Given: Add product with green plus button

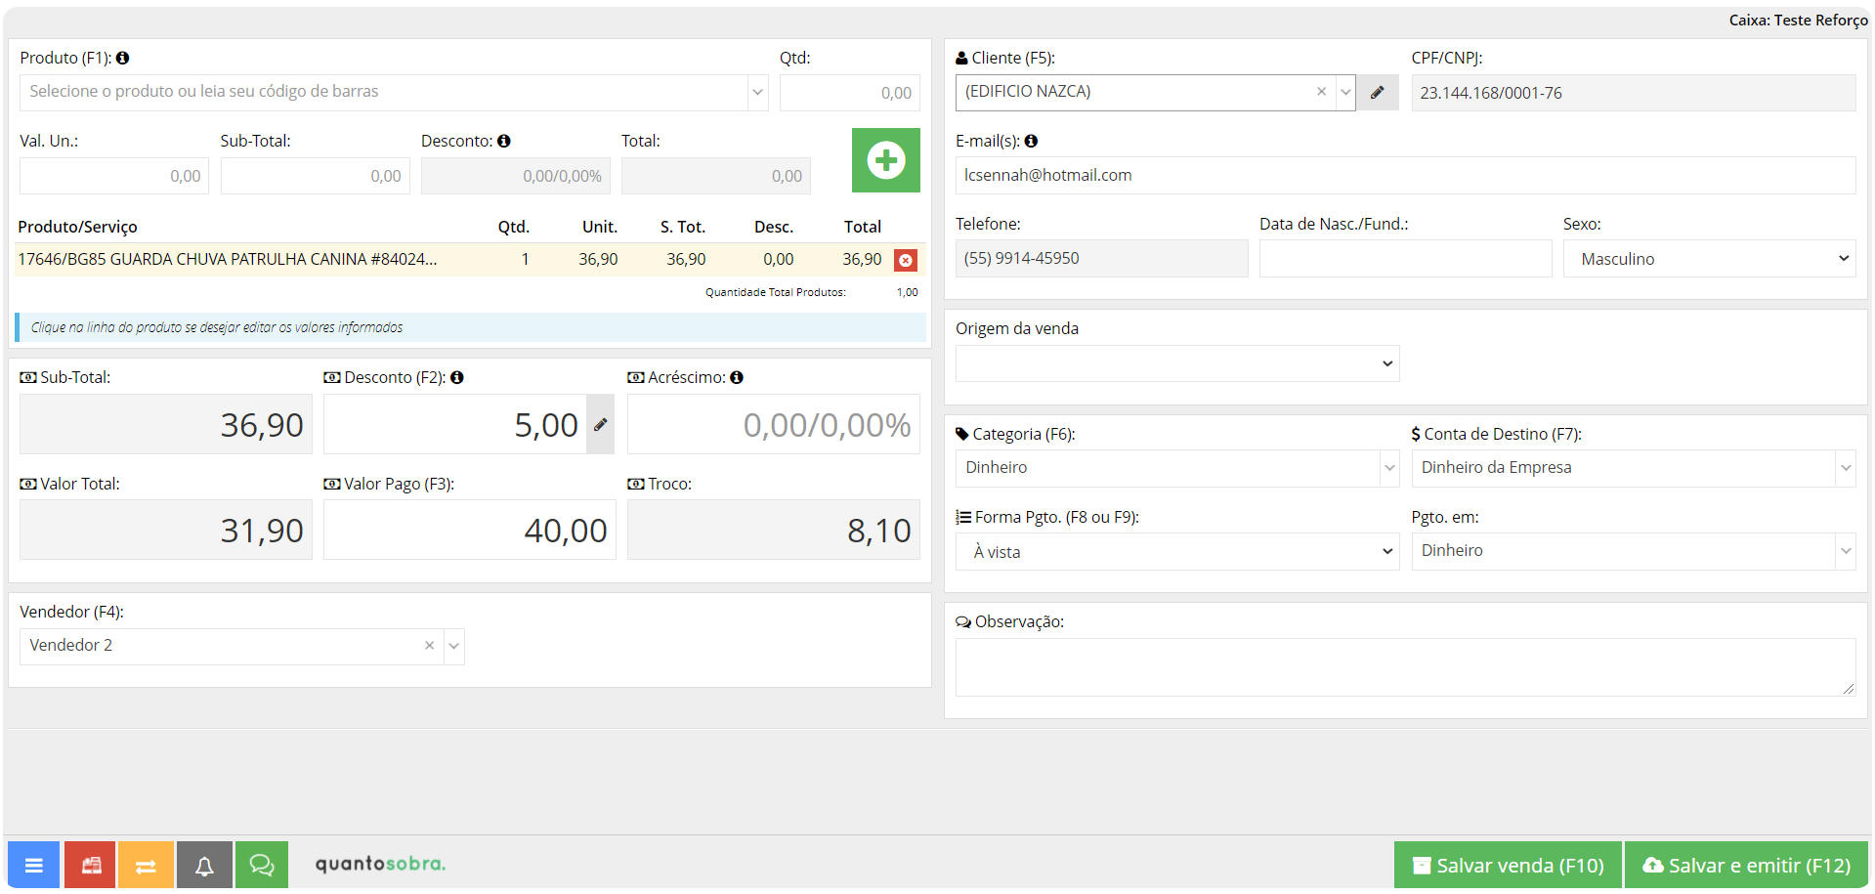Looking at the screenshot, I should pos(885,160).
